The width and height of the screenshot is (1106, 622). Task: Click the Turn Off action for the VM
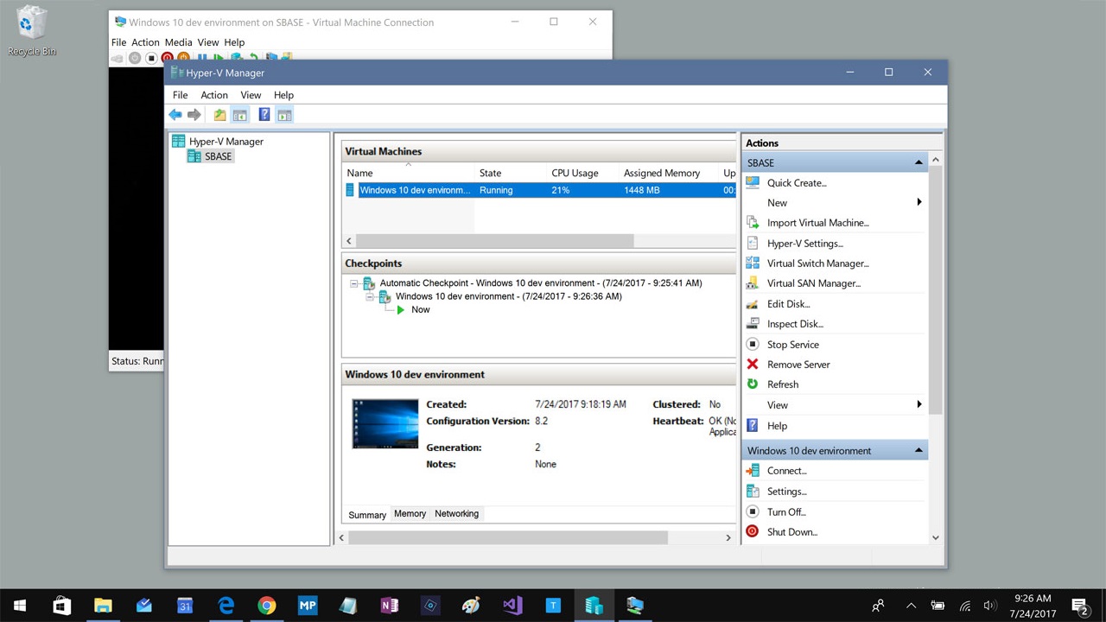[x=785, y=511]
